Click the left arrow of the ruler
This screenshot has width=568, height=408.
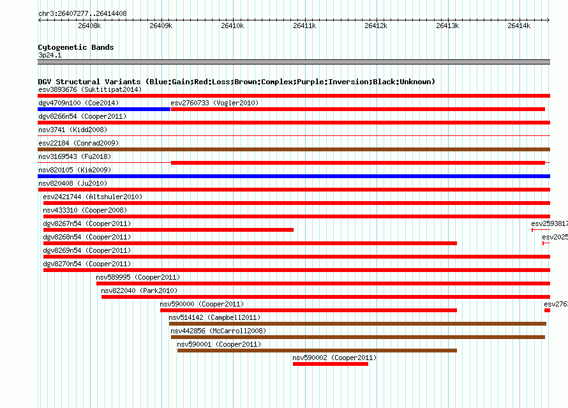click(x=40, y=20)
